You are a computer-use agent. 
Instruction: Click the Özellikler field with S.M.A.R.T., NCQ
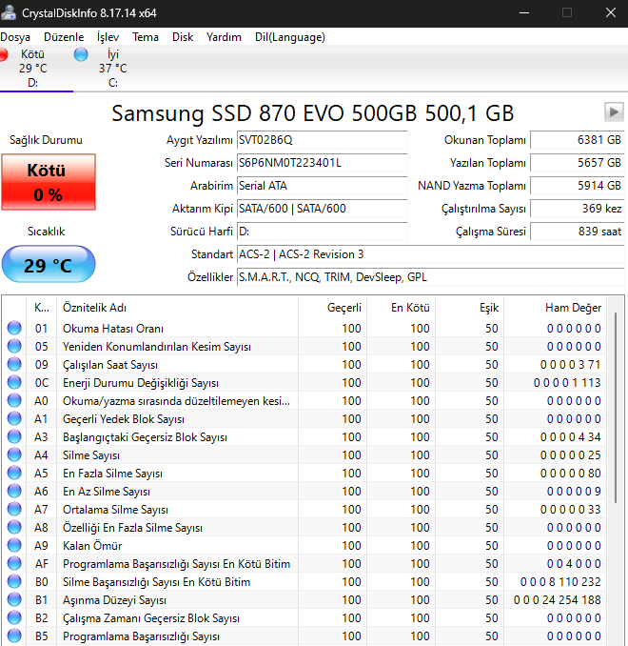(x=430, y=277)
